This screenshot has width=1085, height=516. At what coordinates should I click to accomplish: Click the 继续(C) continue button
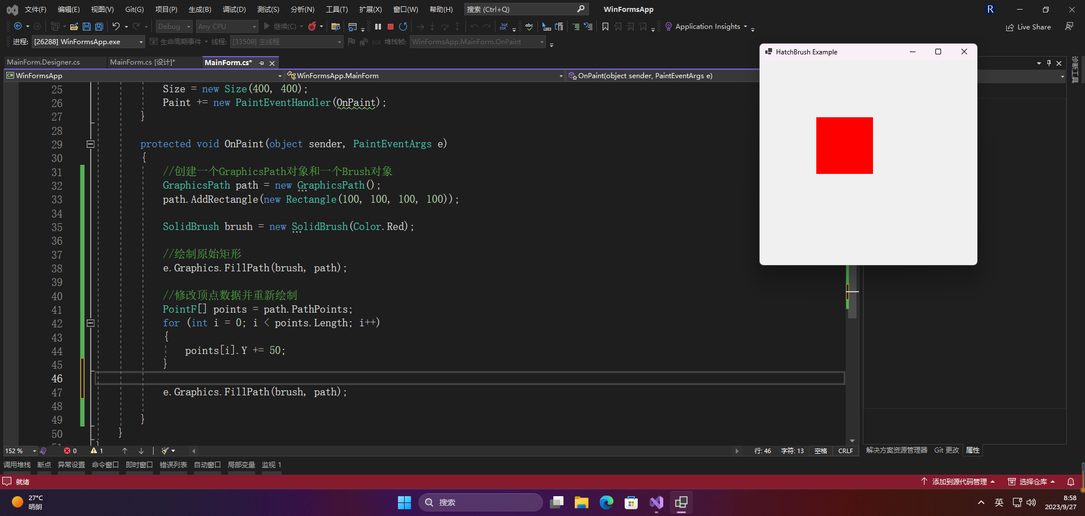280,26
